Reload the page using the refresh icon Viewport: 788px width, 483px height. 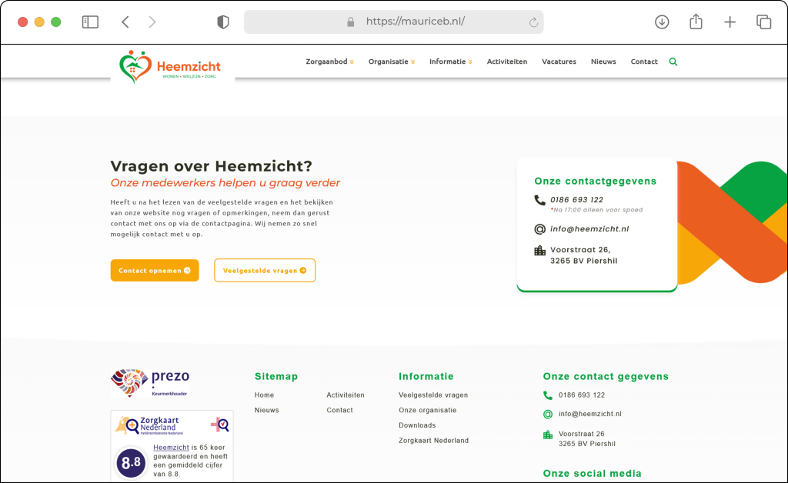(533, 22)
